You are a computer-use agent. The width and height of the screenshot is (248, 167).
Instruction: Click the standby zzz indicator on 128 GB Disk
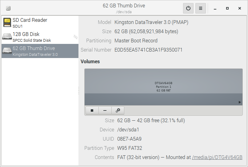[x=76, y=37]
